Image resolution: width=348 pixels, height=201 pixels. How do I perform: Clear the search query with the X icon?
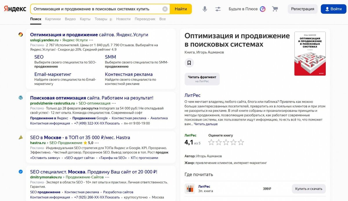tap(165, 9)
